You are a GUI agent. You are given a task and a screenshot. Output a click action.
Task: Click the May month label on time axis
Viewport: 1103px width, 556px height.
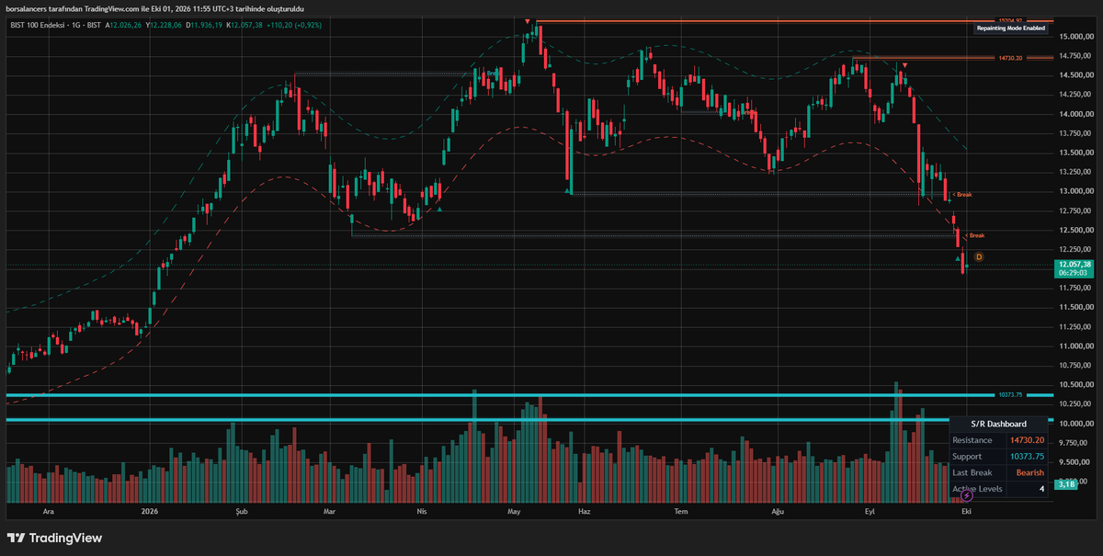(x=515, y=510)
